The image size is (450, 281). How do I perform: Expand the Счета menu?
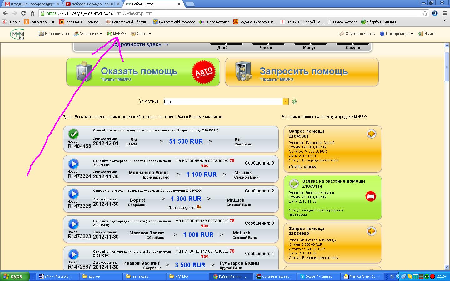point(141,34)
